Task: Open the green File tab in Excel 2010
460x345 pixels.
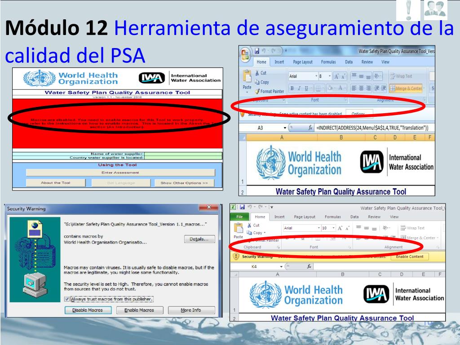Action: click(x=240, y=217)
